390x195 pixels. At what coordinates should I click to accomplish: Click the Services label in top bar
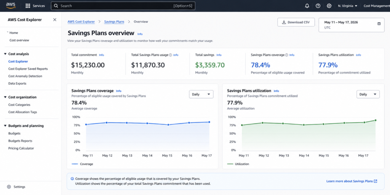point(39,6)
